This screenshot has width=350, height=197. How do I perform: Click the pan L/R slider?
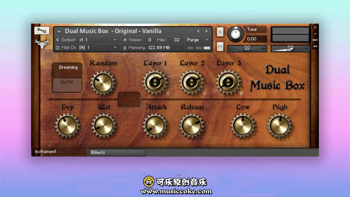[x=247, y=49]
